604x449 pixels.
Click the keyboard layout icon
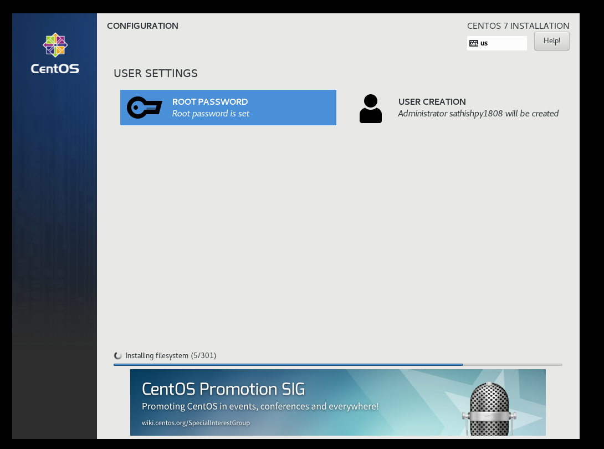click(474, 43)
